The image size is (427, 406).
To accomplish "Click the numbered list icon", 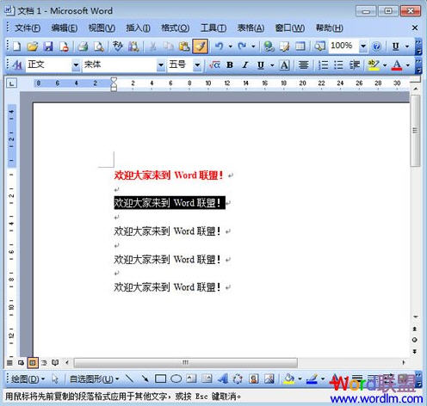I will coord(323,65).
